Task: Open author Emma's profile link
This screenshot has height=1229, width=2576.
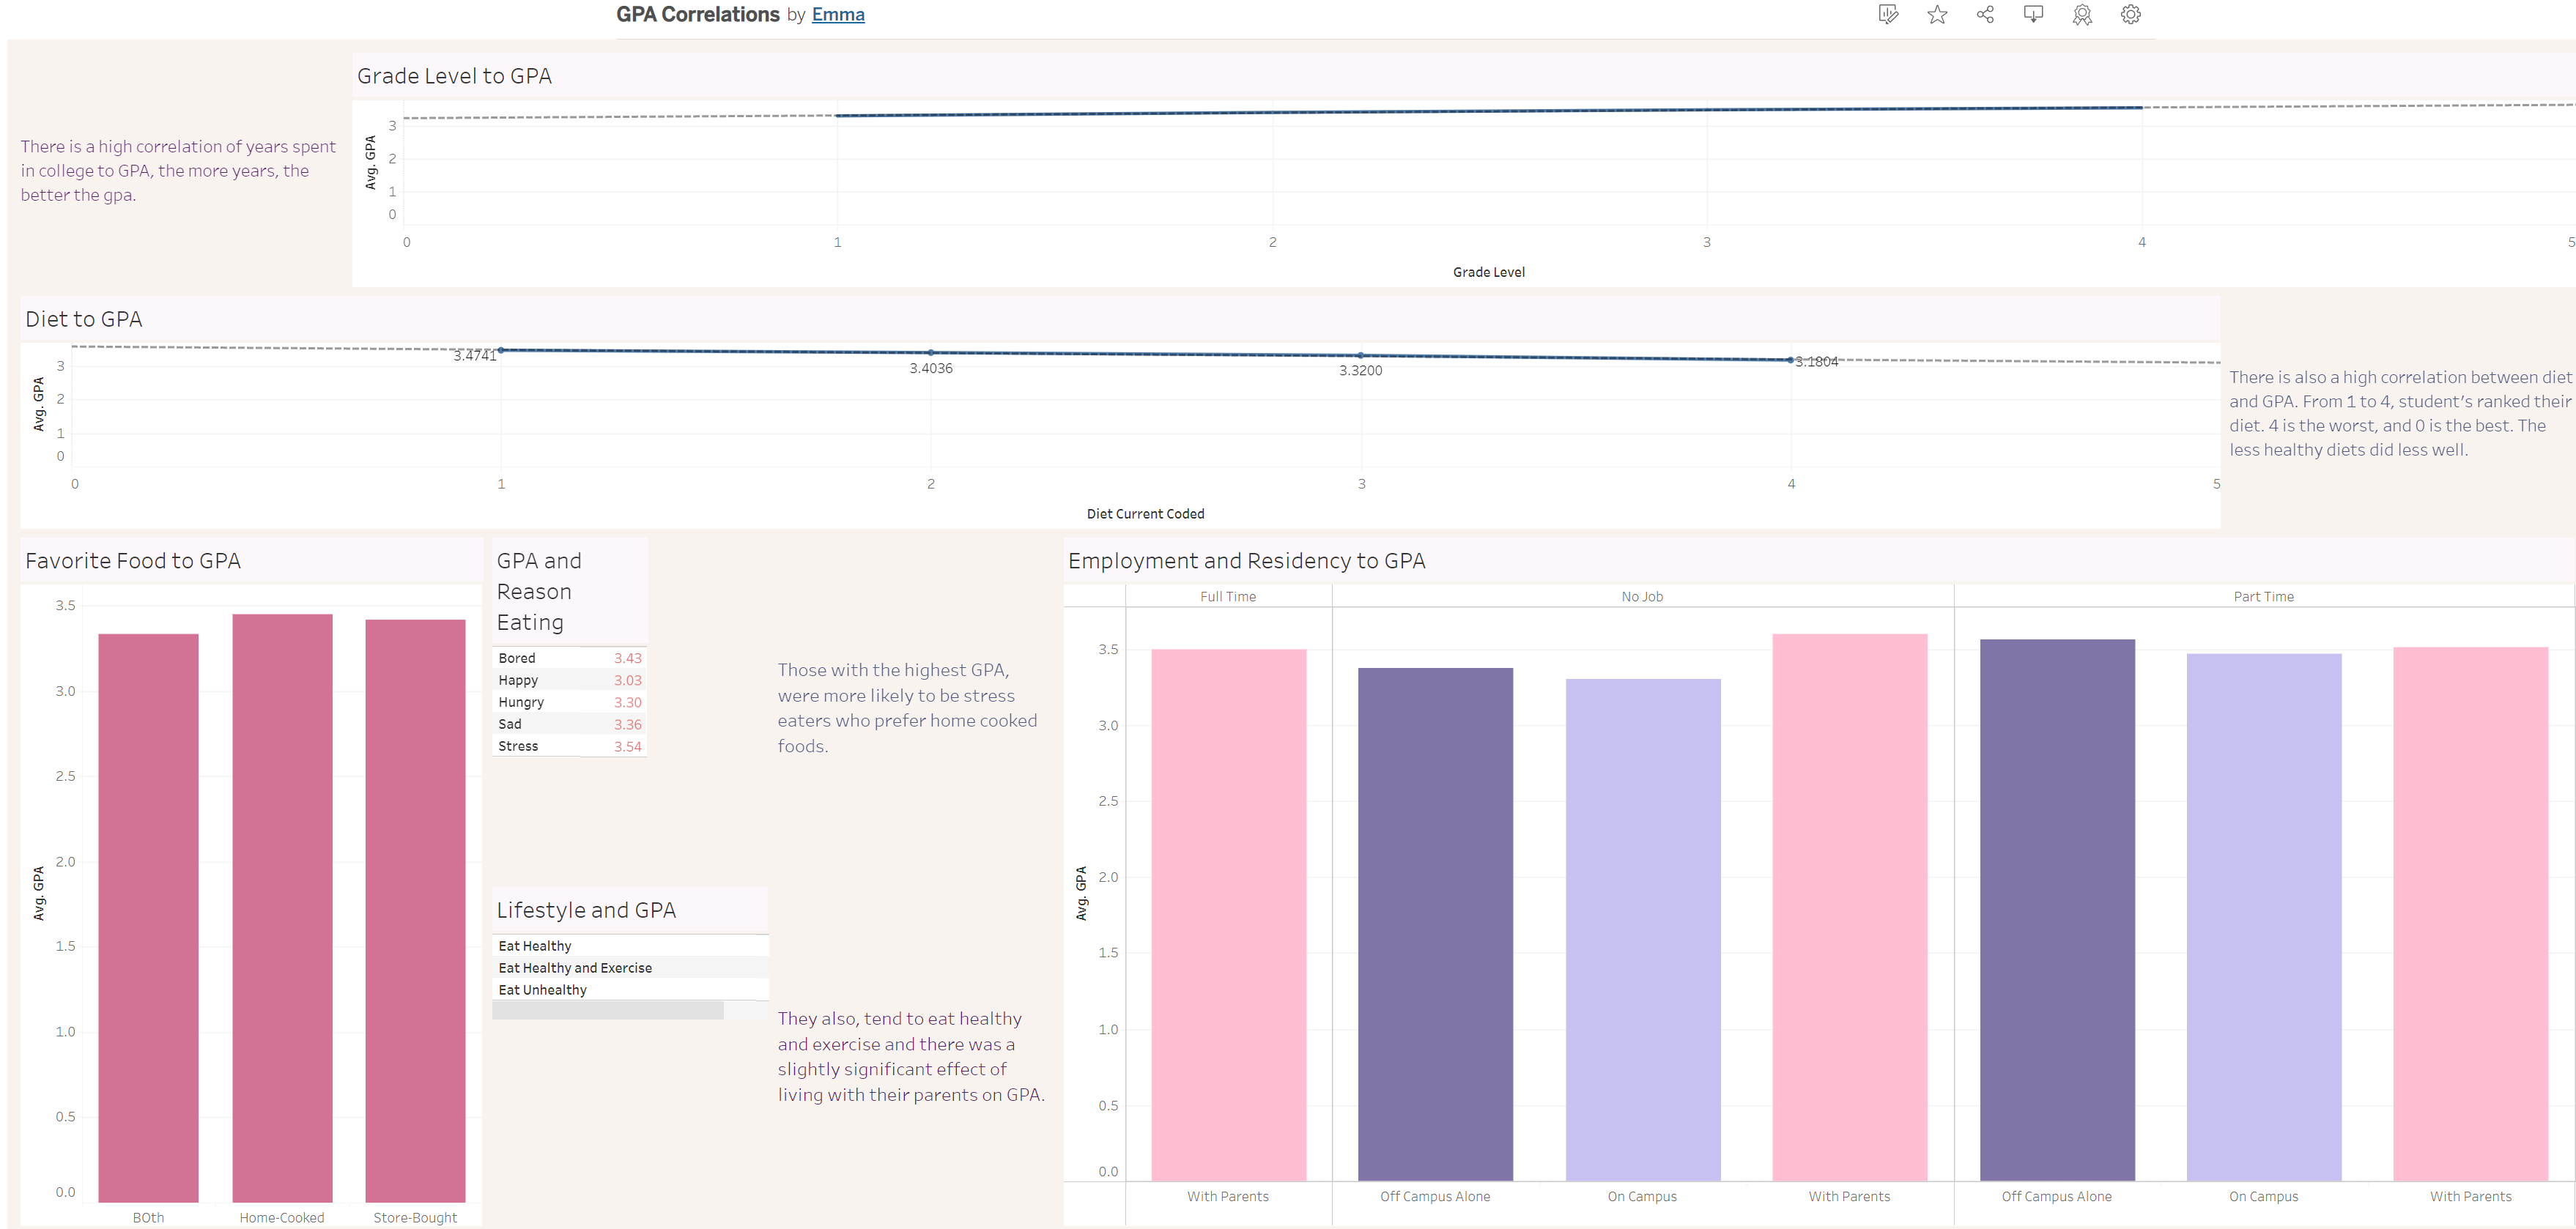Action: [x=837, y=15]
